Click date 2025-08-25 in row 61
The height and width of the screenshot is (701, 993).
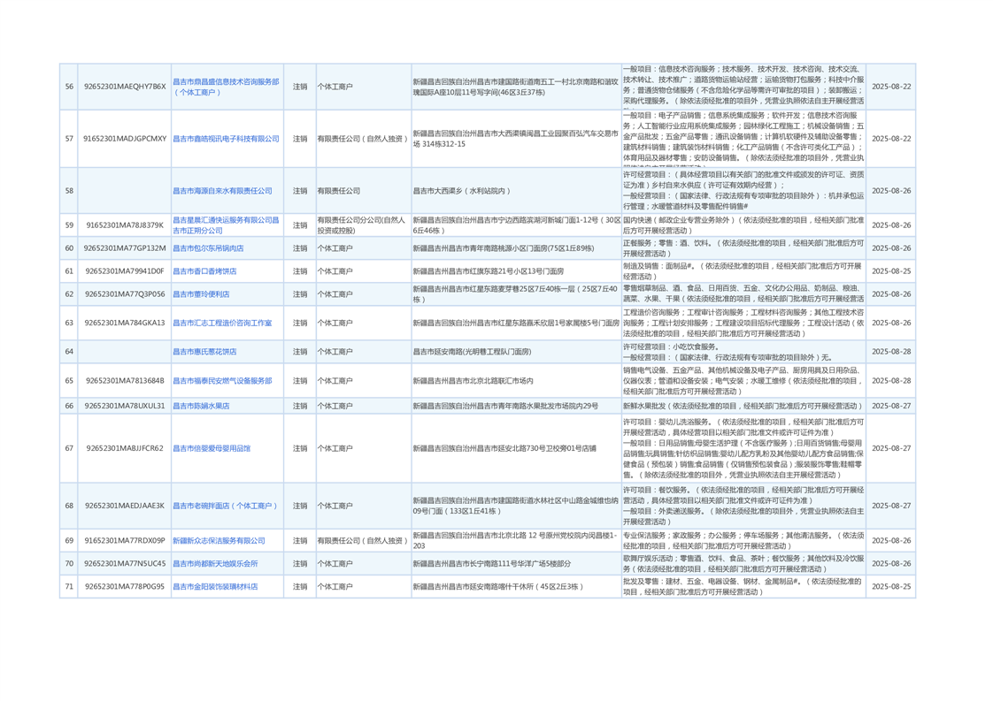(x=891, y=270)
